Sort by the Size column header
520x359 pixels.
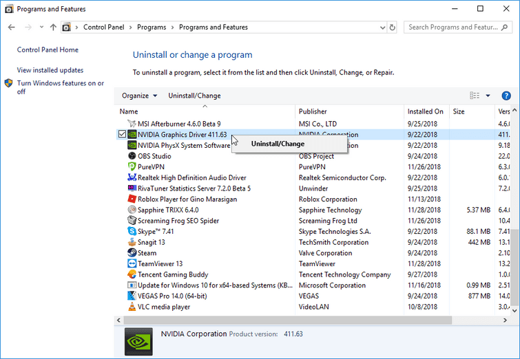459,111
